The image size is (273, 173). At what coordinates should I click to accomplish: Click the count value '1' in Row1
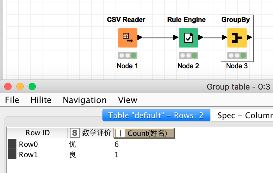117,154
